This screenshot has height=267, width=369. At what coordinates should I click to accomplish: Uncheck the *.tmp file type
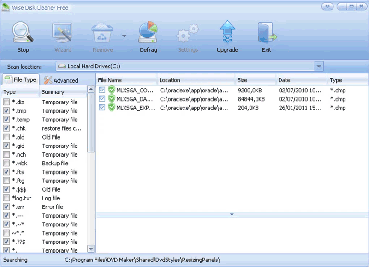6,111
